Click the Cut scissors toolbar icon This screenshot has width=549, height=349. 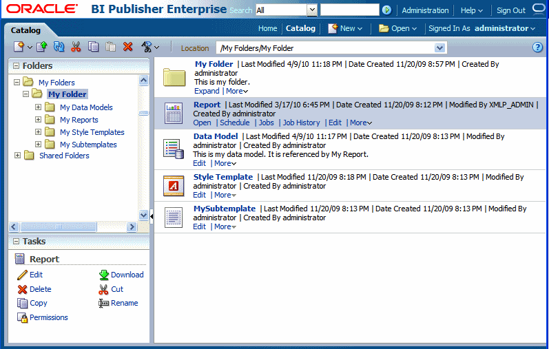[x=76, y=47]
